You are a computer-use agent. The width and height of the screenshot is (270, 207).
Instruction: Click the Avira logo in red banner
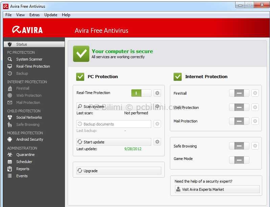click(x=27, y=30)
